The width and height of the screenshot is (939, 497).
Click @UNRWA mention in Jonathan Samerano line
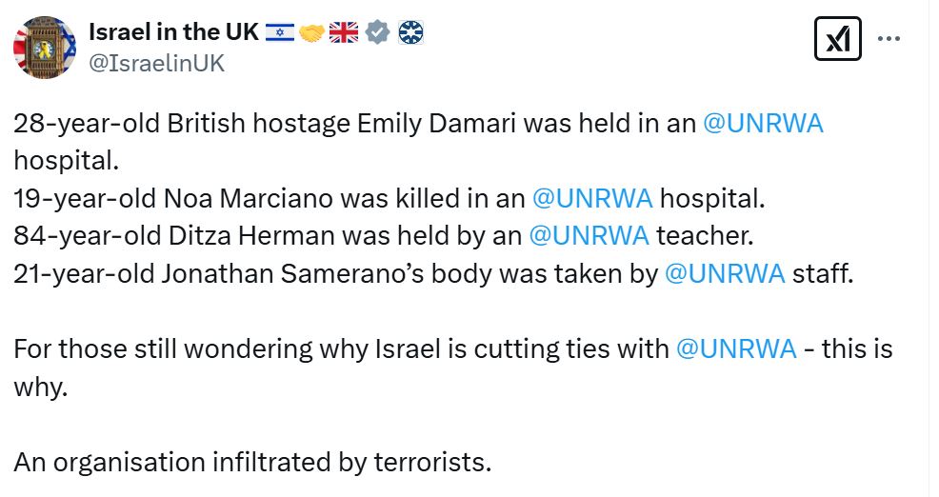pos(724,273)
